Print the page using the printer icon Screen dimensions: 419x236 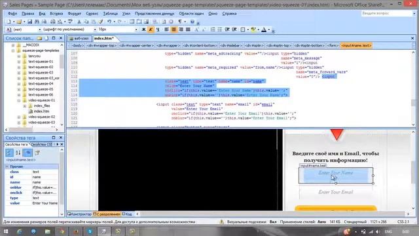[52, 22]
